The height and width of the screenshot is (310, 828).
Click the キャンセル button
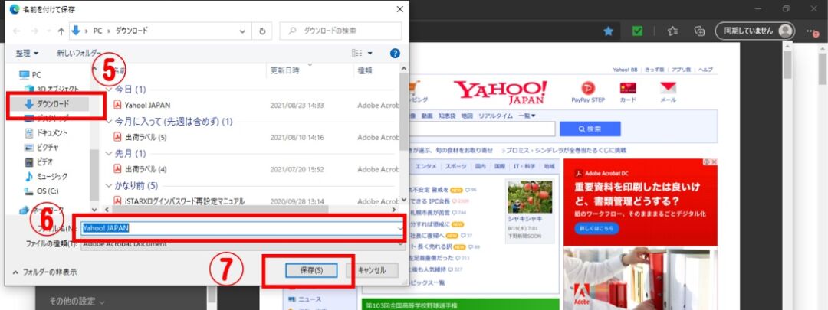point(372,270)
